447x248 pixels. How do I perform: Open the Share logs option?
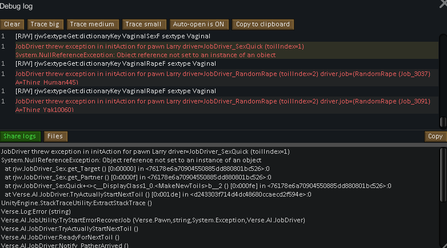click(20, 136)
